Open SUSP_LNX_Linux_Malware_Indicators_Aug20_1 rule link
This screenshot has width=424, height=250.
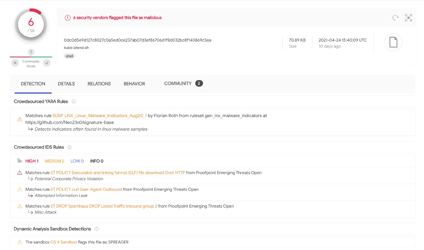coord(99,116)
